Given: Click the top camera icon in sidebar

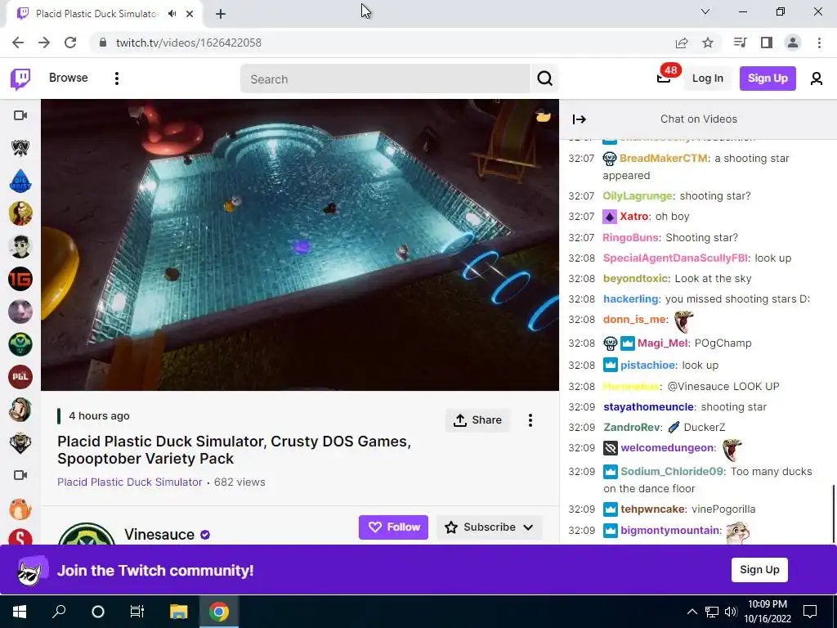Looking at the screenshot, I should point(20,115).
